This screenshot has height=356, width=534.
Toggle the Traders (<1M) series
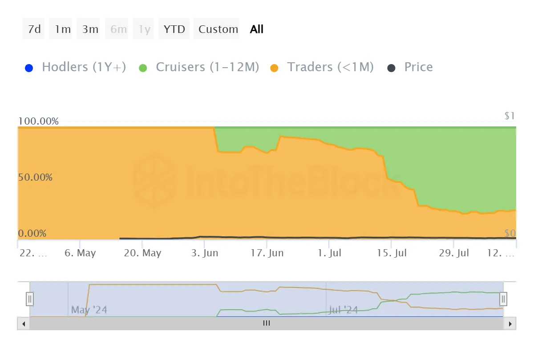[330, 67]
